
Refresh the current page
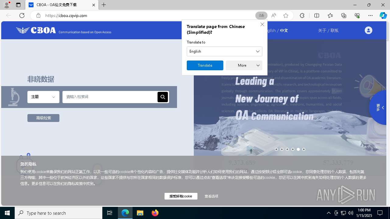22,16
